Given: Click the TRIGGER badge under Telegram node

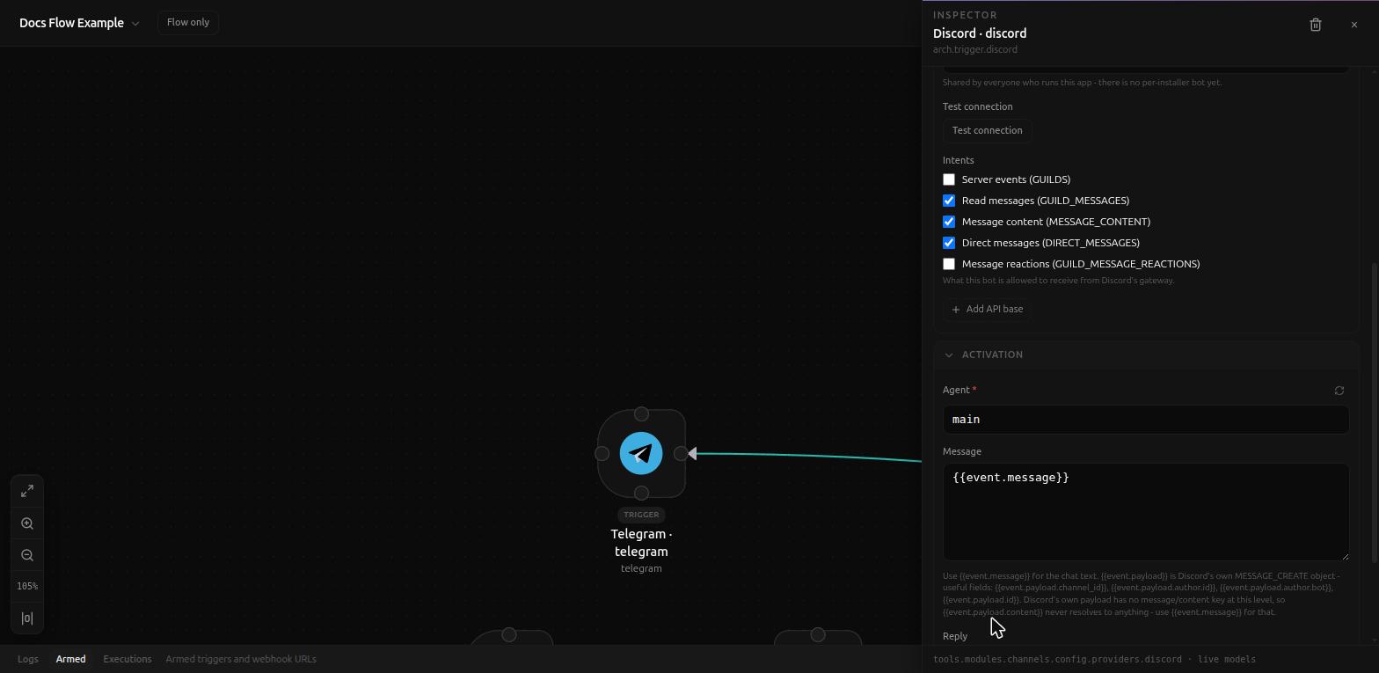Looking at the screenshot, I should (641, 515).
